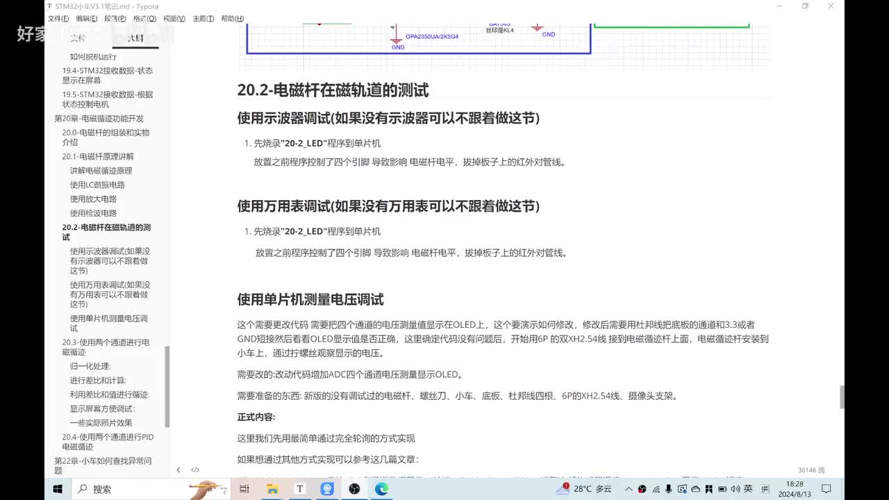The height and width of the screenshot is (500, 889).
Task: Open the 视图(V) menu
Action: pyautogui.click(x=174, y=19)
